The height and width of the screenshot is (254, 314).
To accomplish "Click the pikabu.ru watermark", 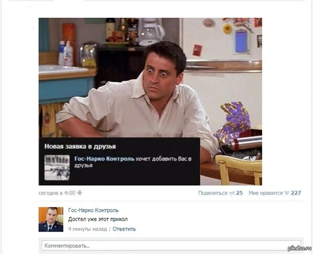I will tap(299, 248).
